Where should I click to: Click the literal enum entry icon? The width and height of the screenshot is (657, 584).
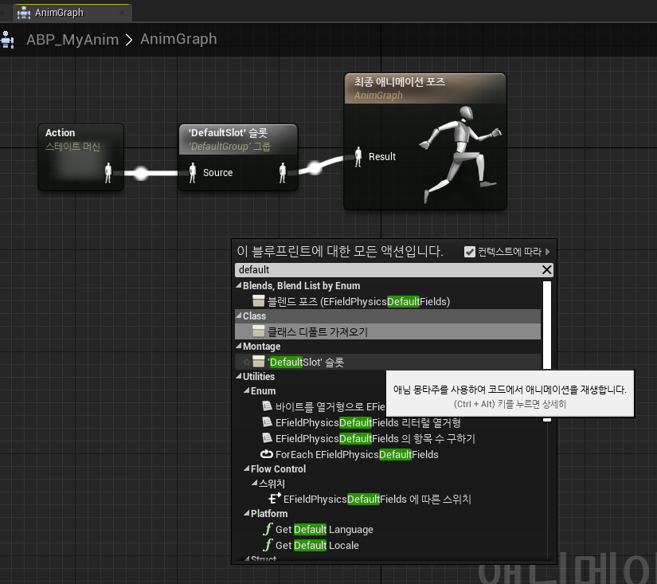(x=267, y=421)
